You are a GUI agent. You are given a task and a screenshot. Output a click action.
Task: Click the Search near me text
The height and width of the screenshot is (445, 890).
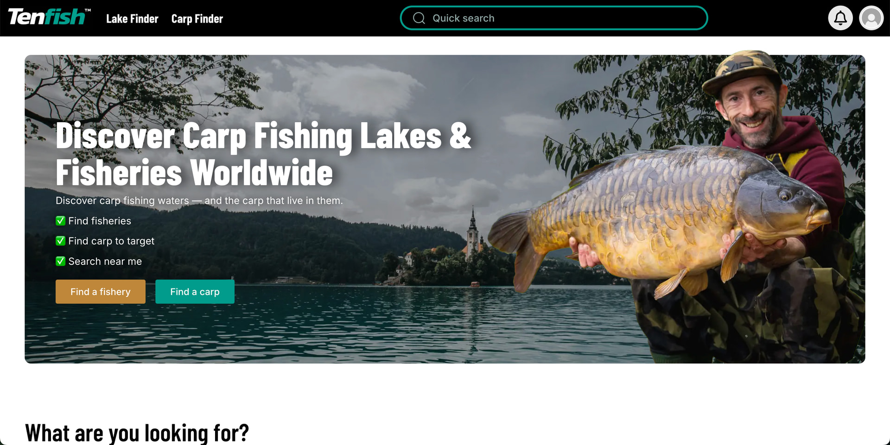point(105,261)
